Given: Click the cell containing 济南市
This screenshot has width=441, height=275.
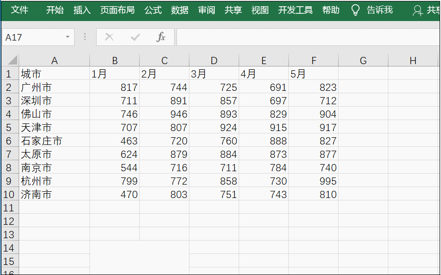Looking at the screenshot, I should pos(54,194).
